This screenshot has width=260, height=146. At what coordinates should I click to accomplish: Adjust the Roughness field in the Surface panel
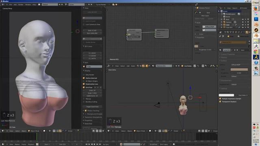click(239, 73)
